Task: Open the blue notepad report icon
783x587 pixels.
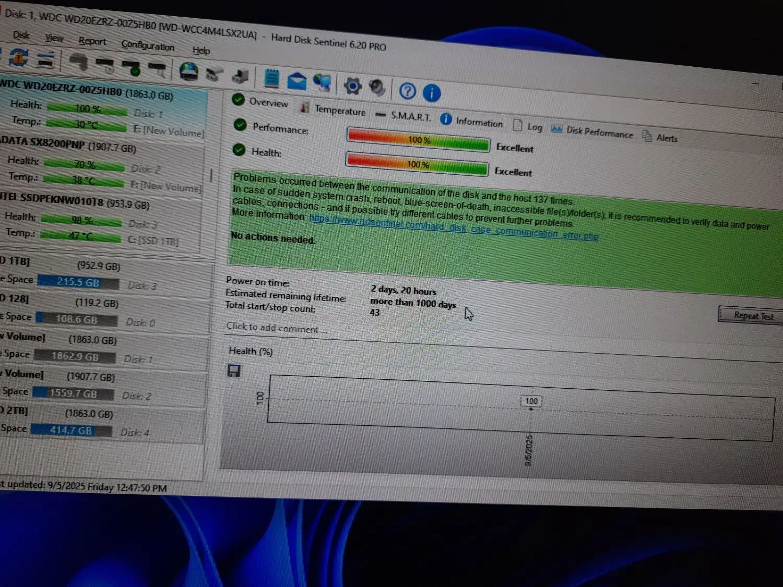Action: click(x=271, y=79)
